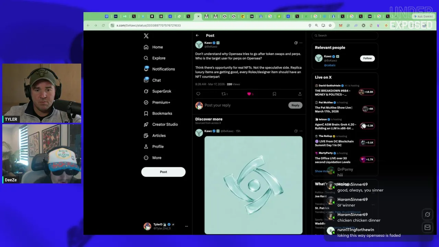The height and width of the screenshot is (247, 439).
Task: Open more options on Discover more post
Action: 301,131
